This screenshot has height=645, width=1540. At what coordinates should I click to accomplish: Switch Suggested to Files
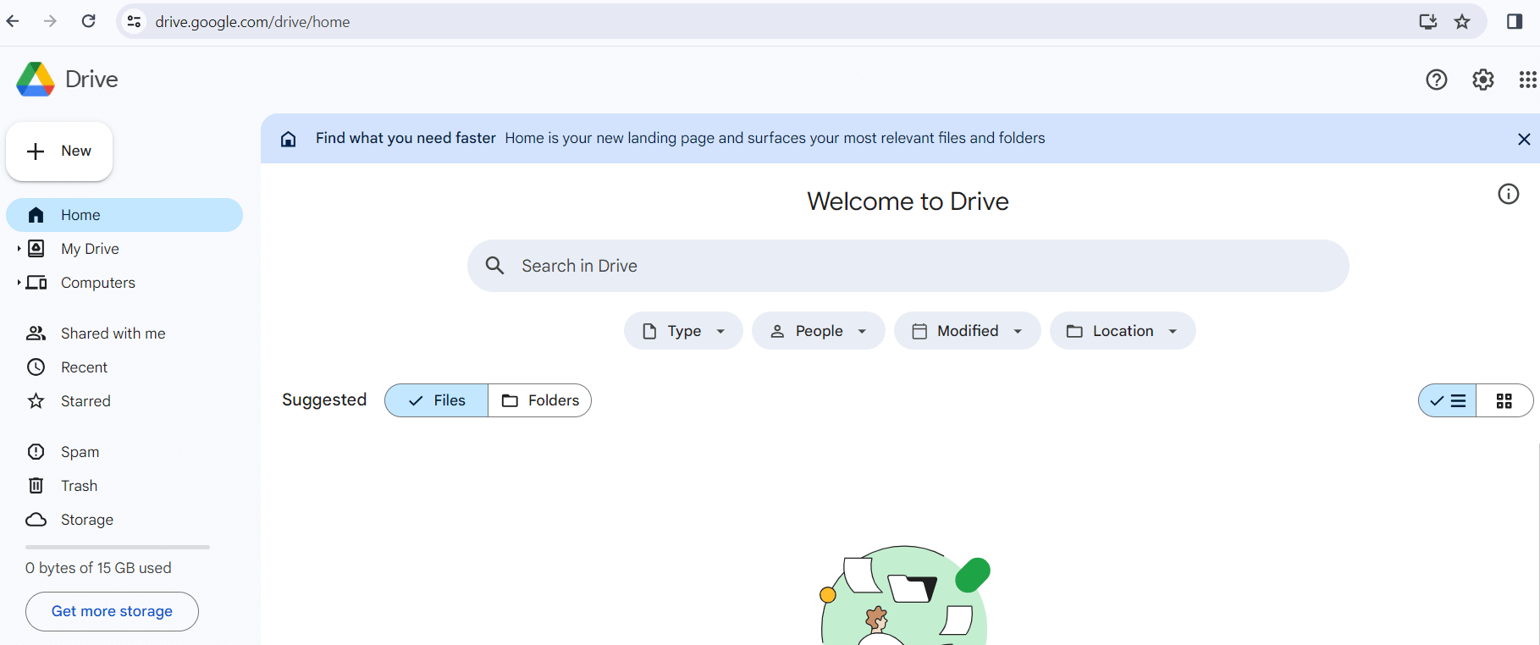point(437,400)
